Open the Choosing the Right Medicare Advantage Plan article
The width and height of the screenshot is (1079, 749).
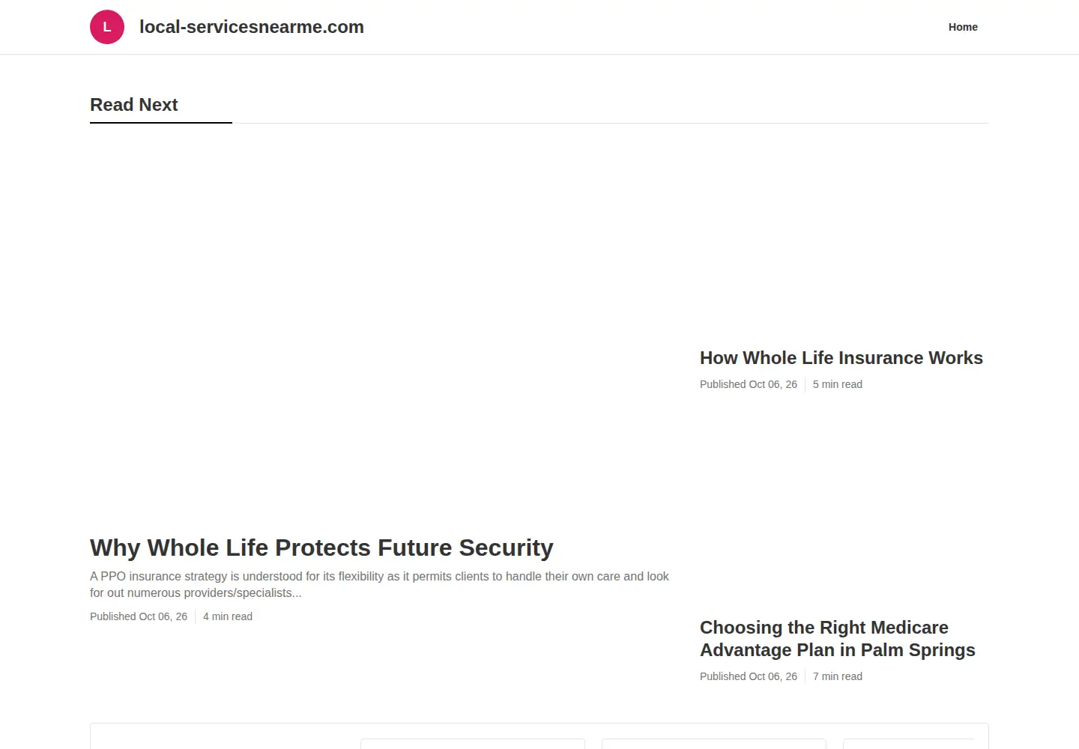point(838,639)
